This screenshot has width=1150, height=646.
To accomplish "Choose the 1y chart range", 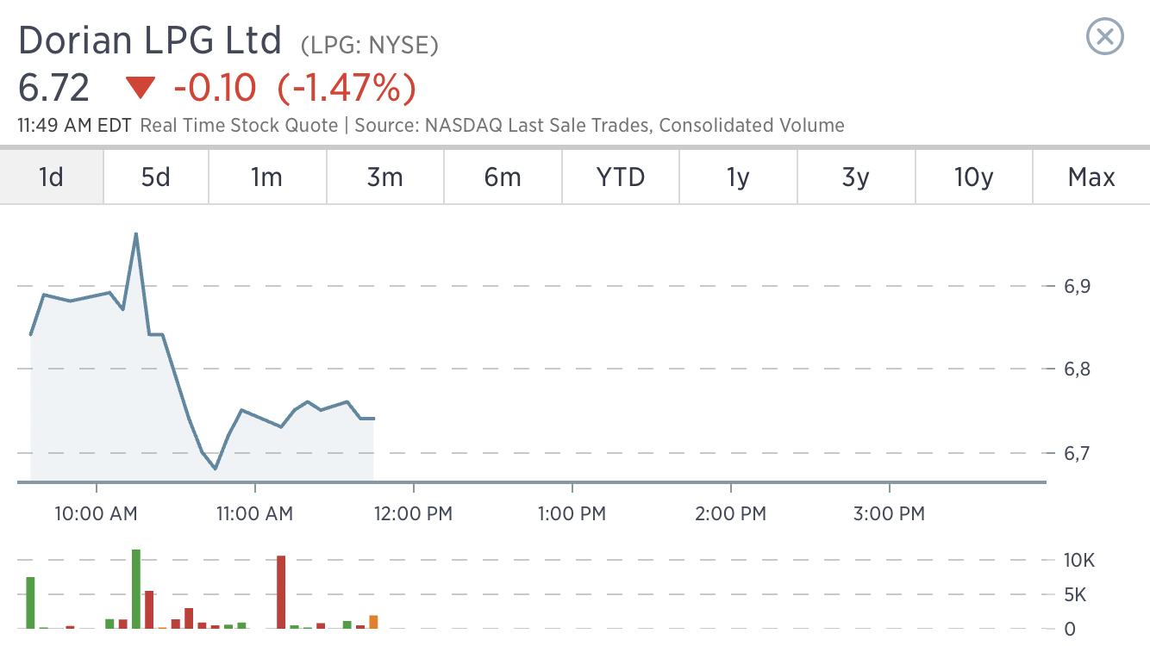I will pos(738,177).
